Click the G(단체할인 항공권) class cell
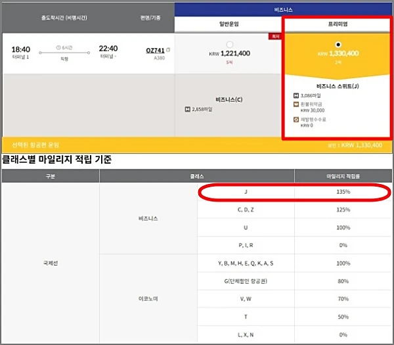 tap(246, 281)
